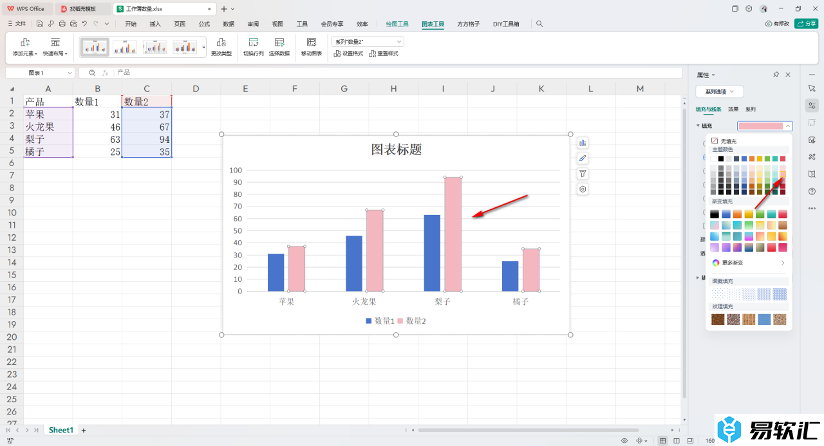The image size is (824, 446).
Task: Click the formula bar input containing 产品
Action: click(398, 73)
